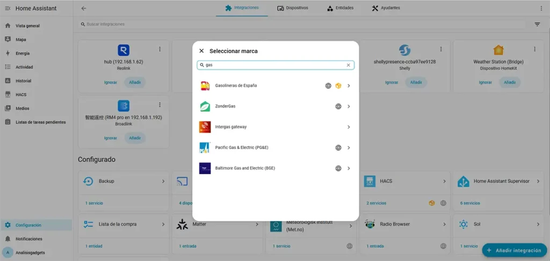Collapse the Home Assistant sidebar menu icon
The height and width of the screenshot is (261, 550).
8,9
